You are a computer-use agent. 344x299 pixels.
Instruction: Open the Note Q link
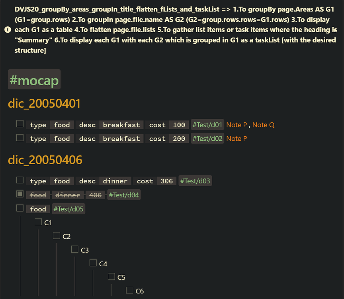coord(263,125)
